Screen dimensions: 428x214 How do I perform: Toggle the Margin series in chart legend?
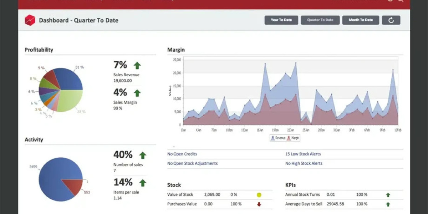pyautogui.click(x=293, y=138)
